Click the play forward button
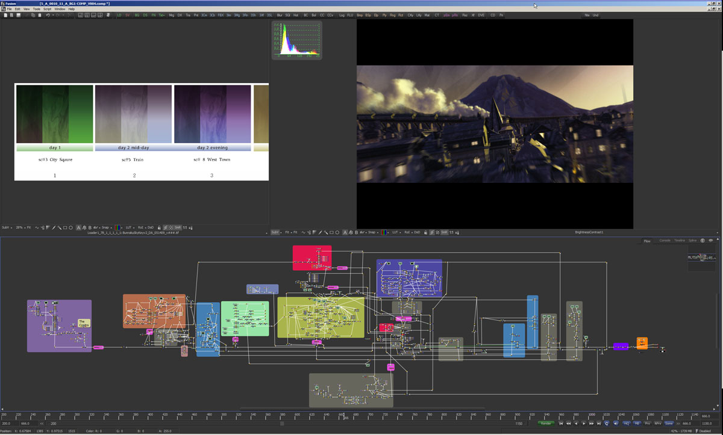723x435 pixels. click(x=584, y=423)
